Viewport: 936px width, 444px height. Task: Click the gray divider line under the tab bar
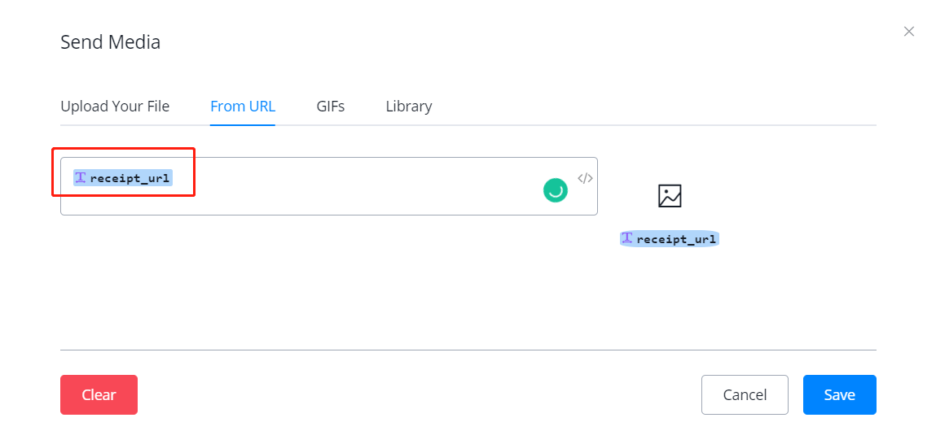[570, 125]
